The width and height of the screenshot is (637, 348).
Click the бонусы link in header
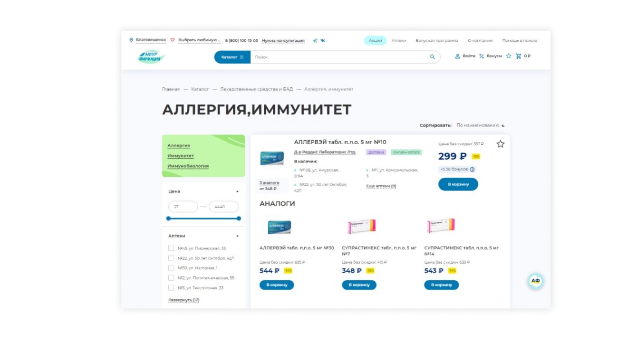(494, 56)
